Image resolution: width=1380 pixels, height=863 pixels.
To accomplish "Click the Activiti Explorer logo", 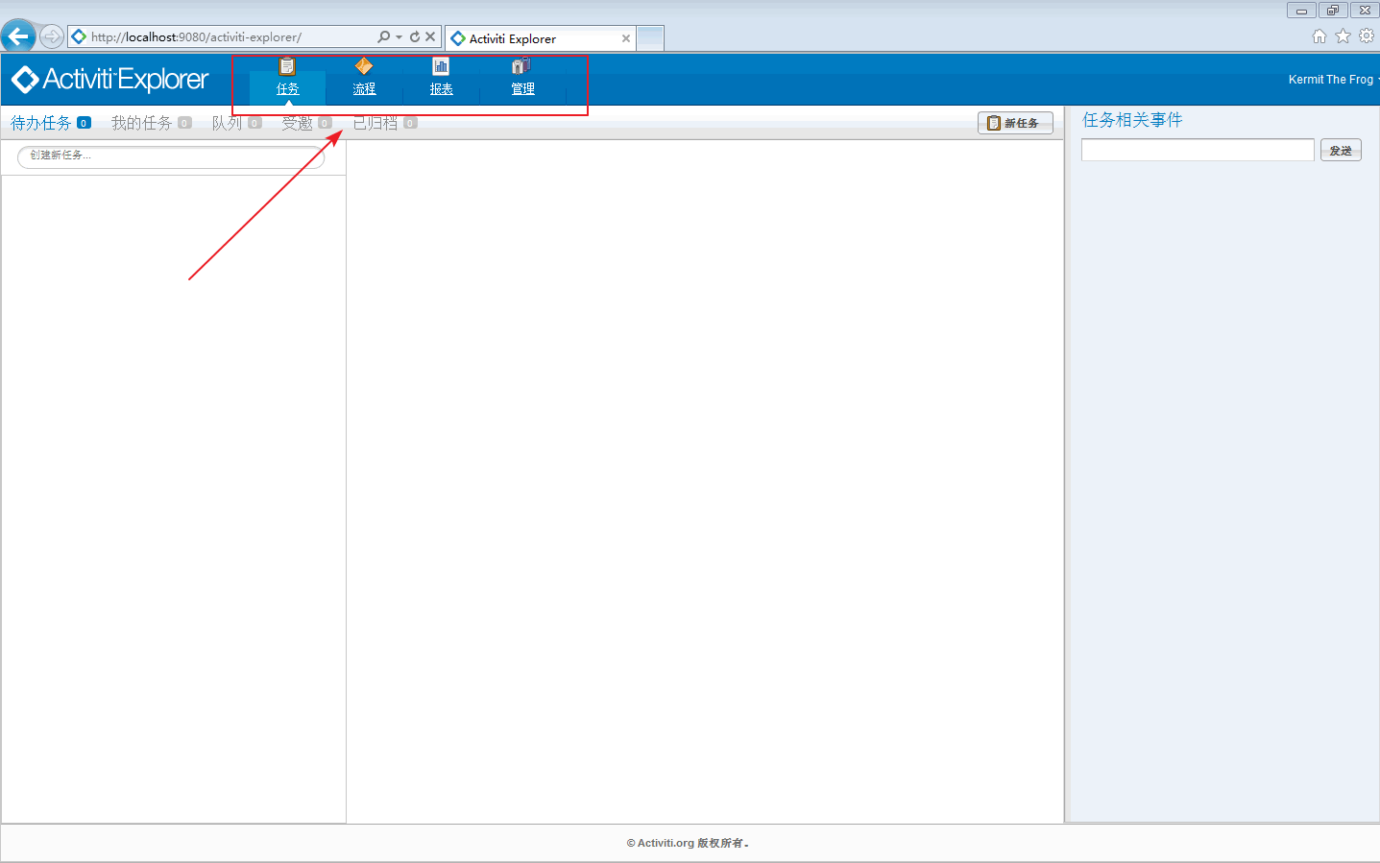I will [x=110, y=80].
